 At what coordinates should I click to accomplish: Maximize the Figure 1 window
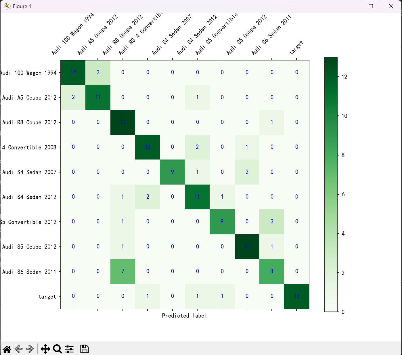(371, 6)
